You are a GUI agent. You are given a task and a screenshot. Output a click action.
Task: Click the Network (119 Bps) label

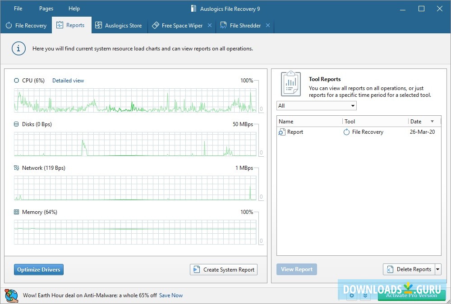coord(44,168)
